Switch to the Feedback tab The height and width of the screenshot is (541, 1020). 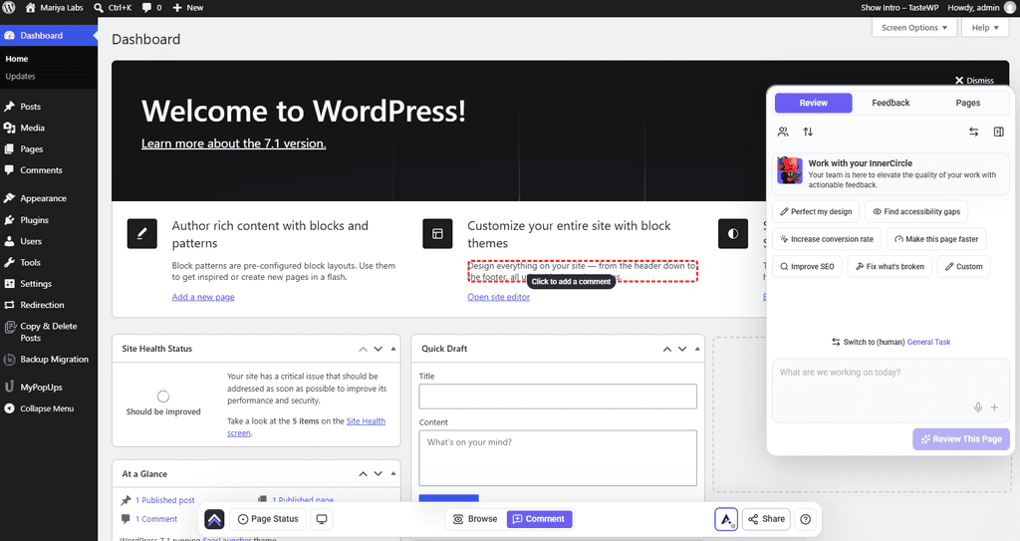[x=891, y=103]
